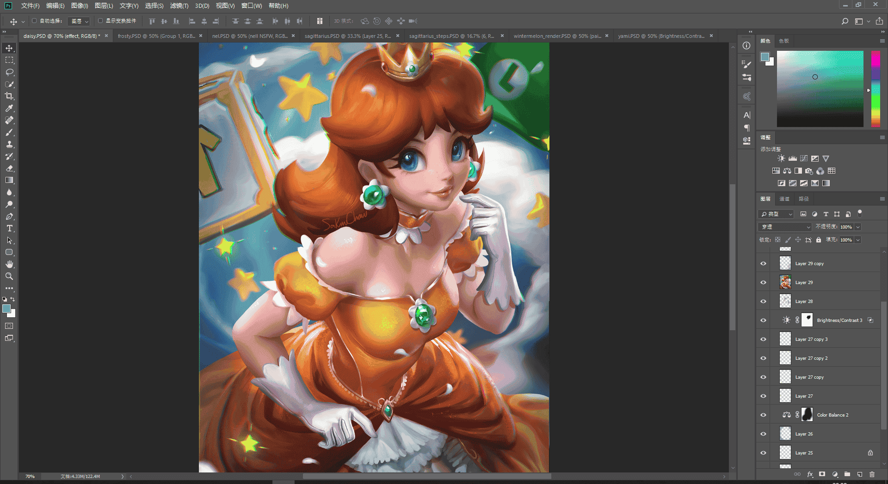Viewport: 888px width, 484px height.
Task: Open the search icon in options bar
Action: [845, 21]
